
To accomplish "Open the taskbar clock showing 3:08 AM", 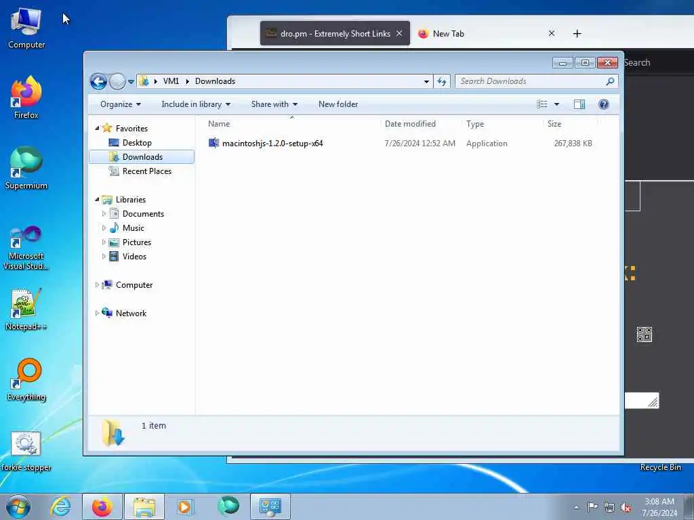I will [659, 507].
